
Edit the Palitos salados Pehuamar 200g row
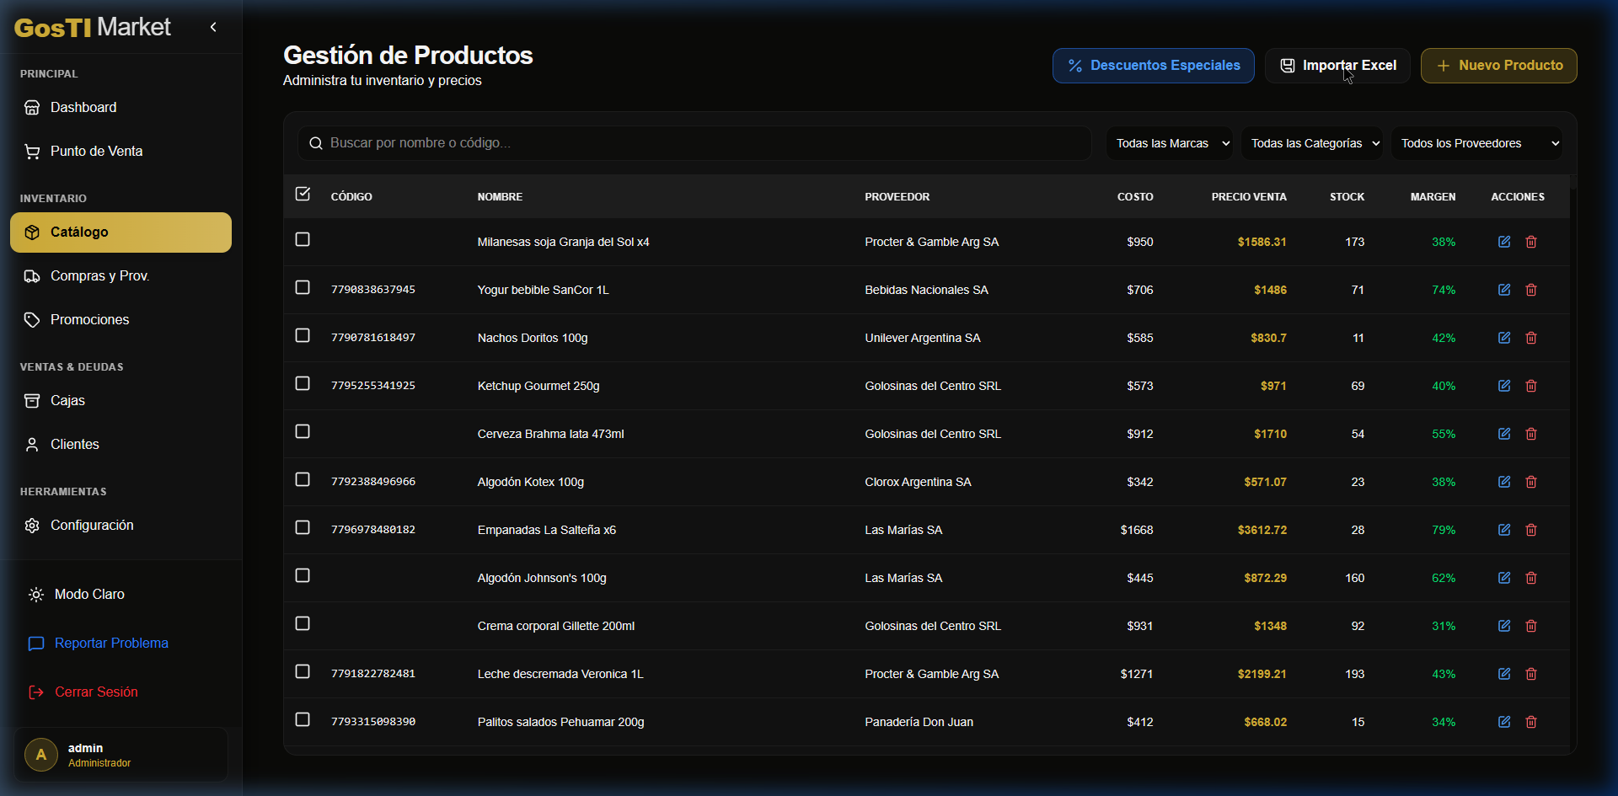[x=1504, y=722]
